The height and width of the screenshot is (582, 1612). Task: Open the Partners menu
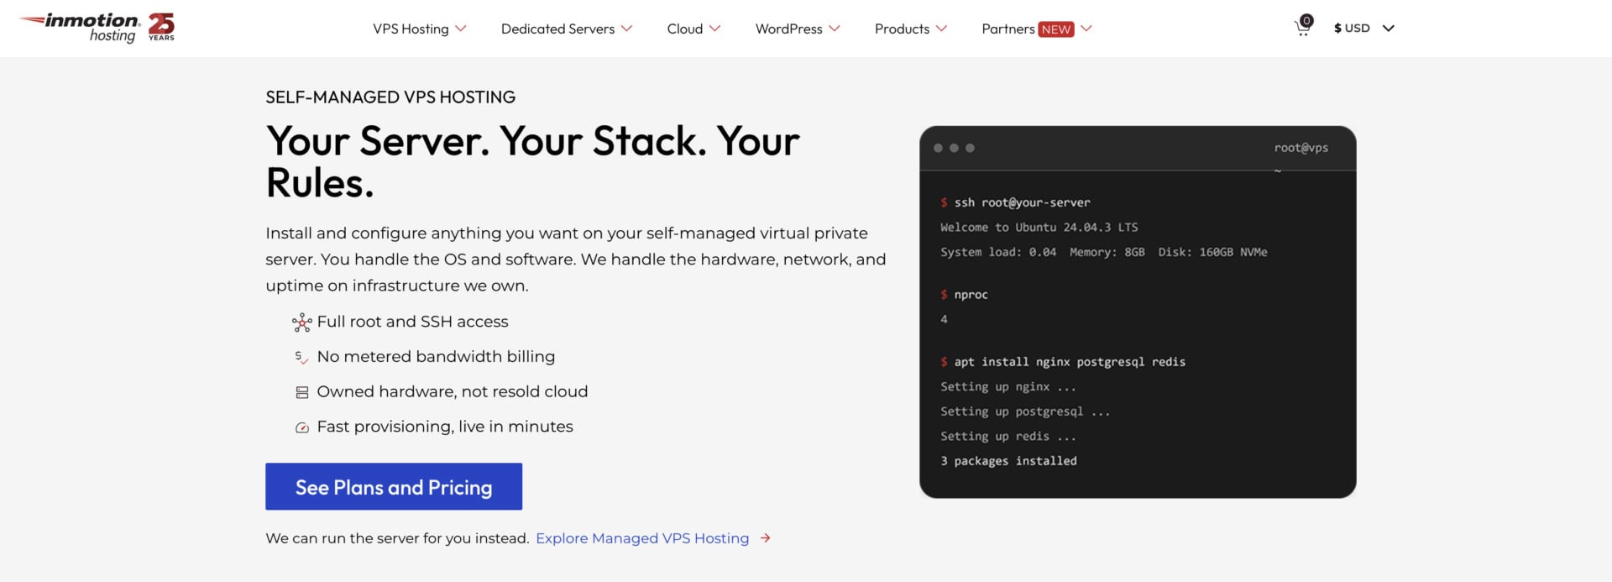point(1007,29)
